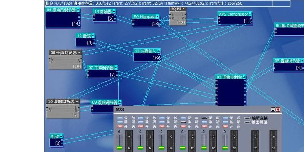The height and width of the screenshot is (152, 304).
Task: Toggle 开/关 on MX6 channel 3
Action: (162, 126)
